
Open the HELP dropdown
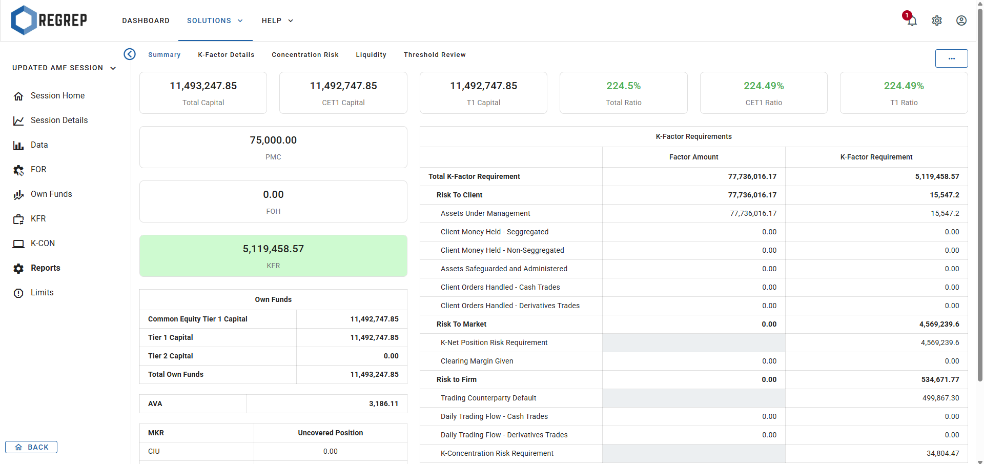pos(277,21)
